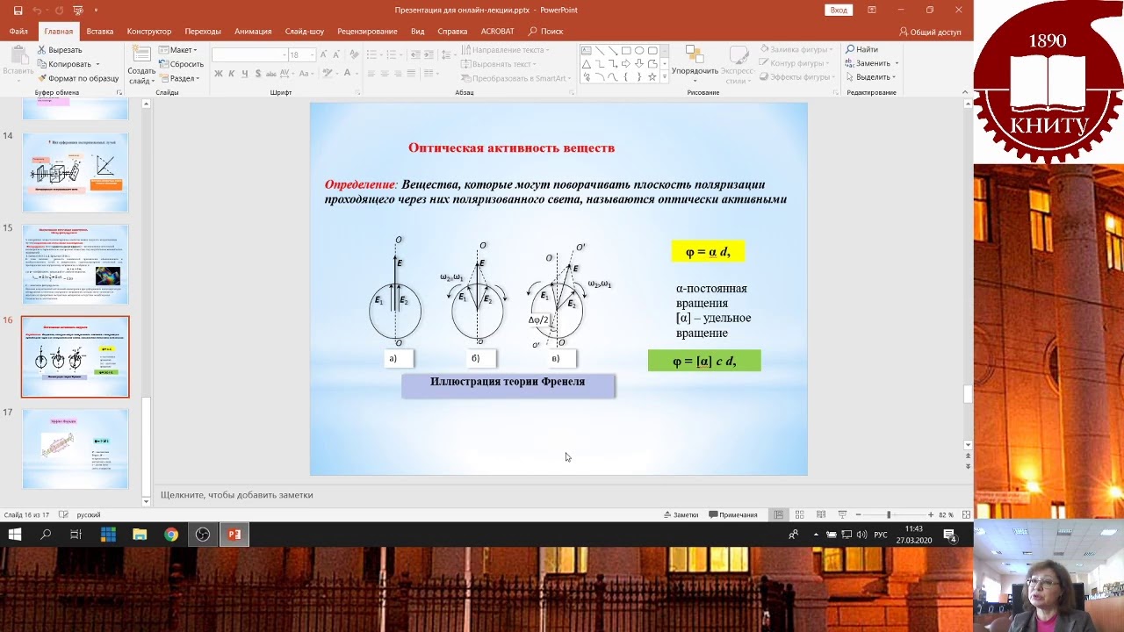Select Формат по образцу format painter
Screen dimensions: 1124x632
point(78,78)
